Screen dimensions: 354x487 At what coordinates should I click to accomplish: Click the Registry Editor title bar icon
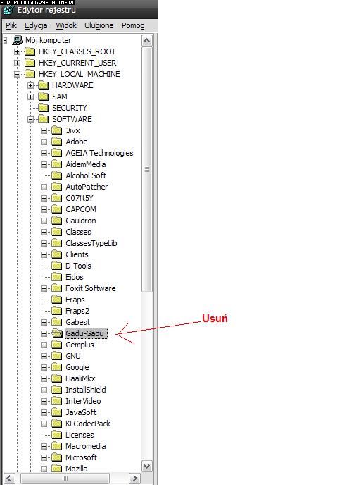click(x=8, y=11)
